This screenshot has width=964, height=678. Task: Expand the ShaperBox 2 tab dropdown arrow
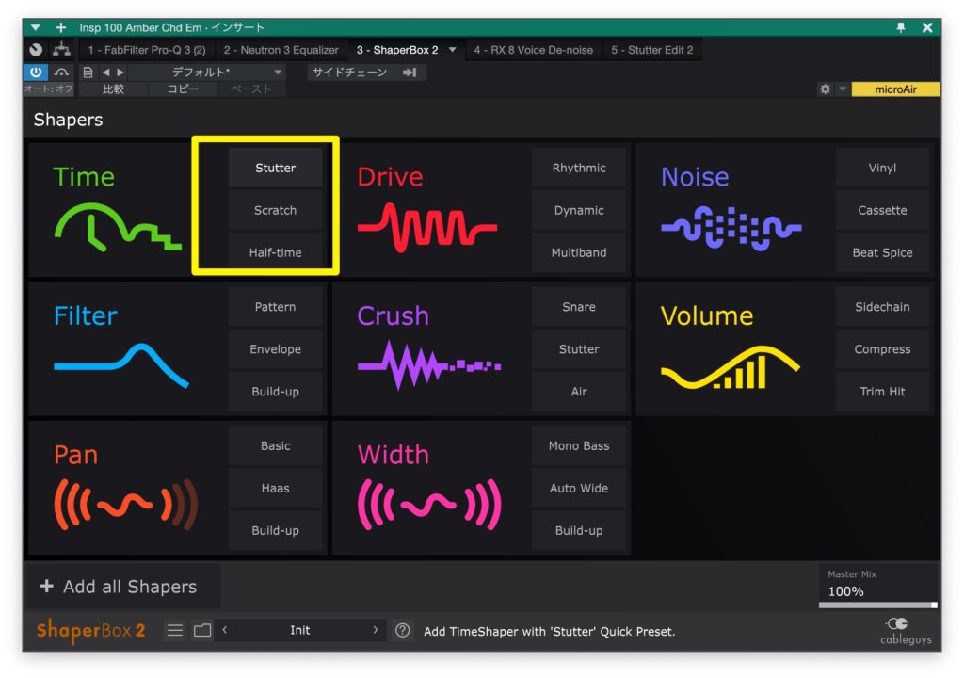pyautogui.click(x=452, y=50)
